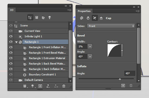Open the 3D panel flyout menu
The height and width of the screenshot is (98, 149).
69,10
